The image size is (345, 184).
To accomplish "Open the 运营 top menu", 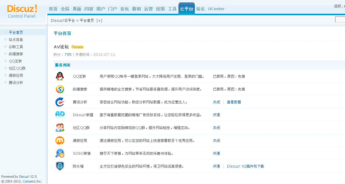I will point(148,9).
